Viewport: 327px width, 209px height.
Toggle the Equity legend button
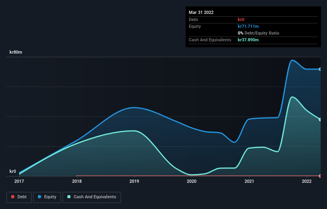coord(47,197)
